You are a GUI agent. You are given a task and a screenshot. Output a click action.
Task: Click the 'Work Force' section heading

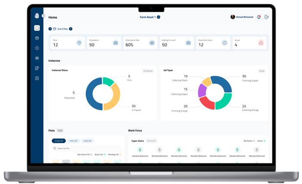pos(135,130)
